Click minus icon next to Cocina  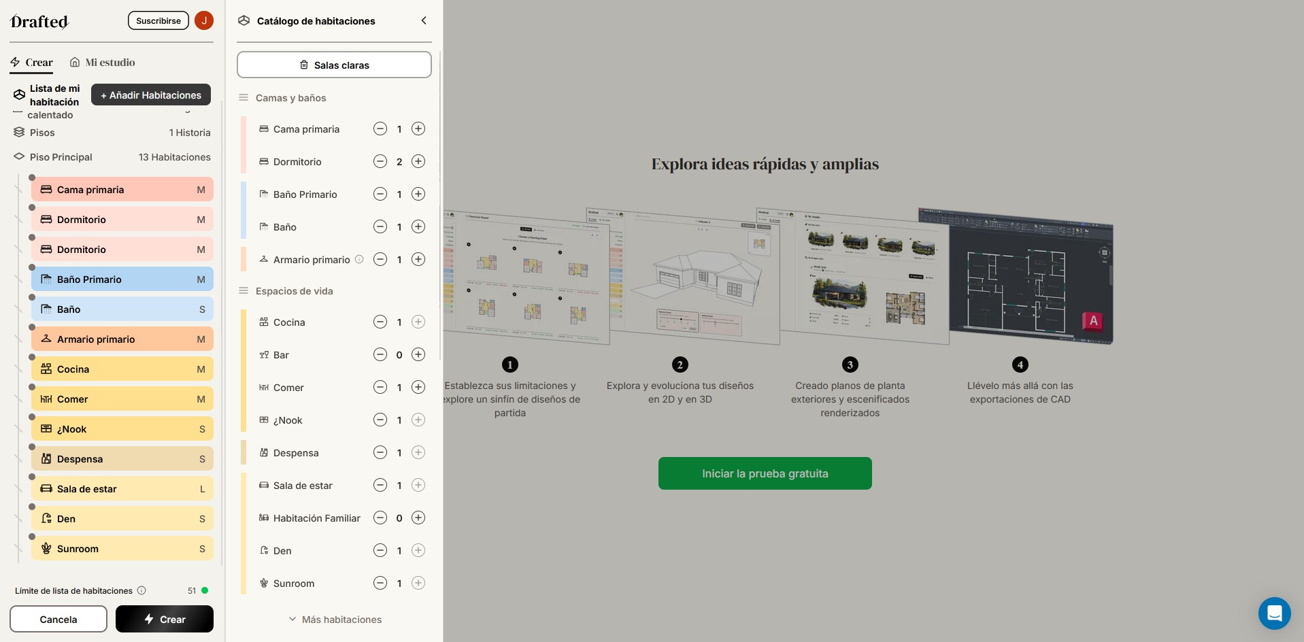click(x=380, y=322)
